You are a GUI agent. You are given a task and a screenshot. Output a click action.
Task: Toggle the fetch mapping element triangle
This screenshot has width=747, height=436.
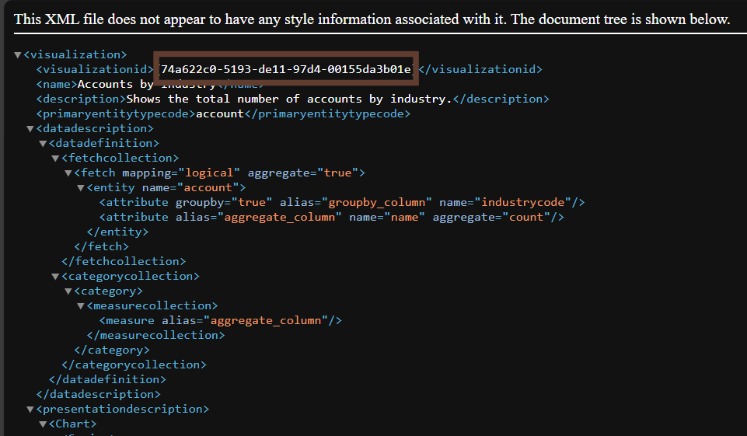coord(68,173)
